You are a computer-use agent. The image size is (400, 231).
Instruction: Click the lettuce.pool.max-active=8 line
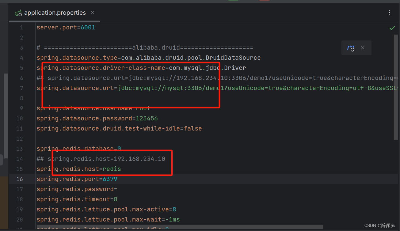(x=106, y=209)
